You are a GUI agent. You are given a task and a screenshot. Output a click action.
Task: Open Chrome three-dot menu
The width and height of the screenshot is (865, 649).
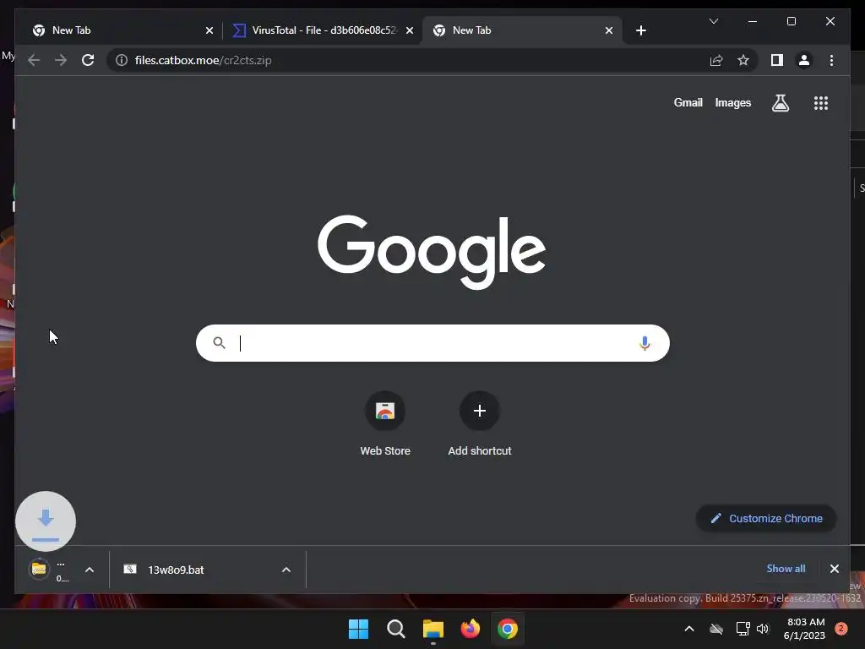pos(831,60)
